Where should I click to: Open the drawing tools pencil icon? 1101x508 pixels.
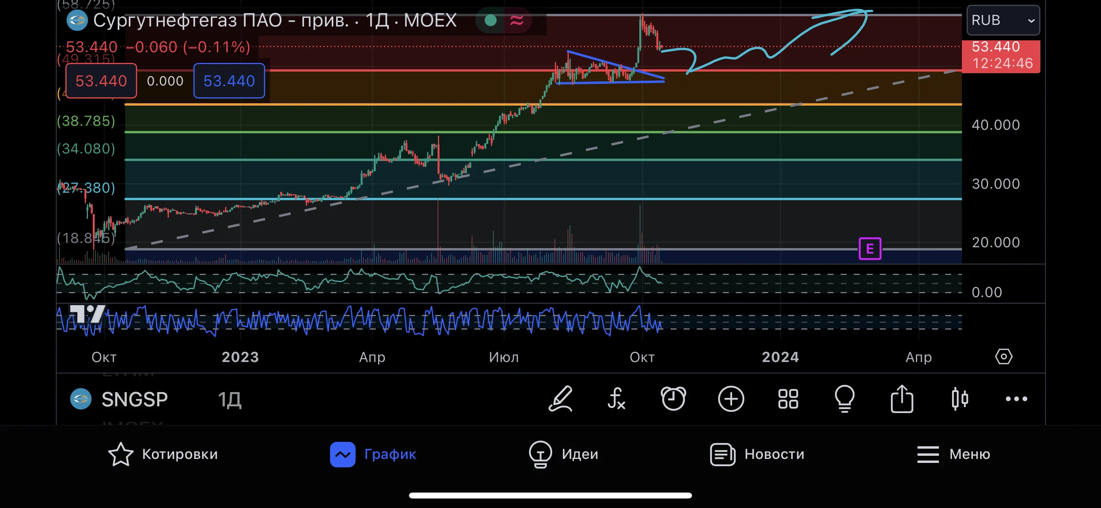pyautogui.click(x=560, y=399)
